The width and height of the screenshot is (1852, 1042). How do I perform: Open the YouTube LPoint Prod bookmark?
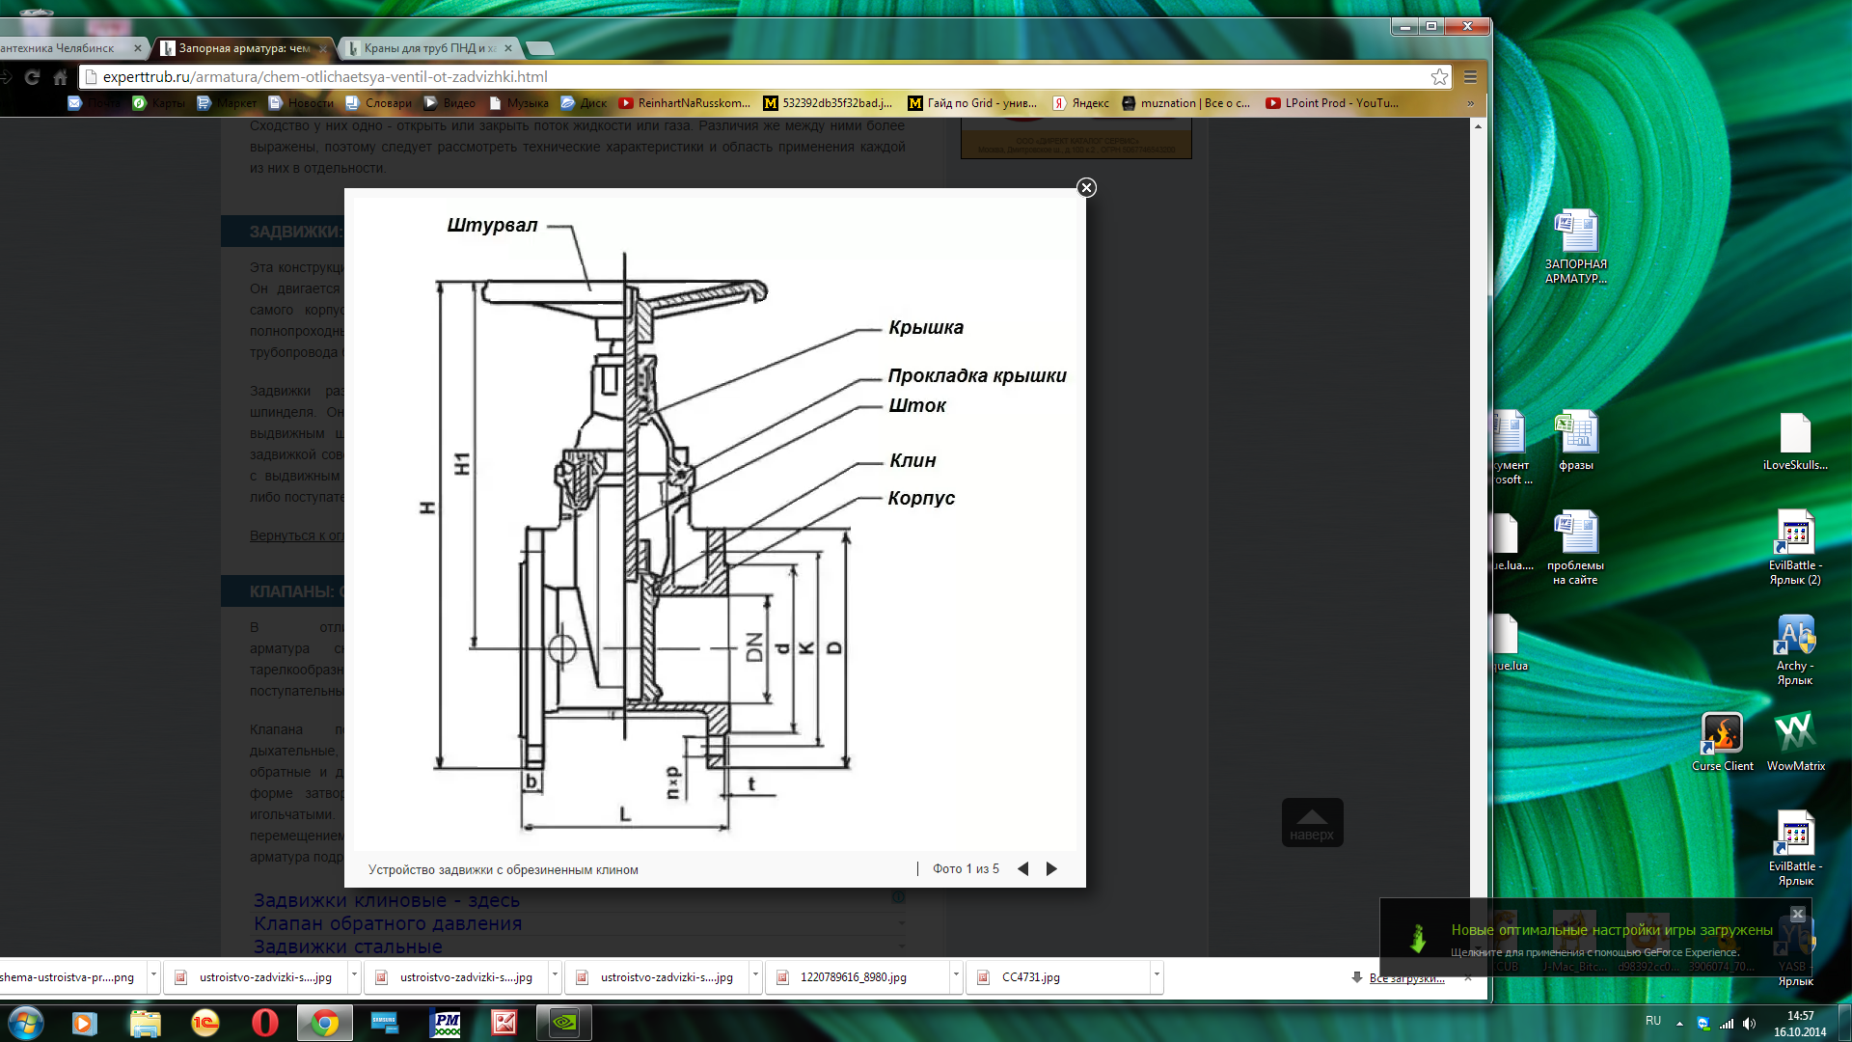[1331, 103]
